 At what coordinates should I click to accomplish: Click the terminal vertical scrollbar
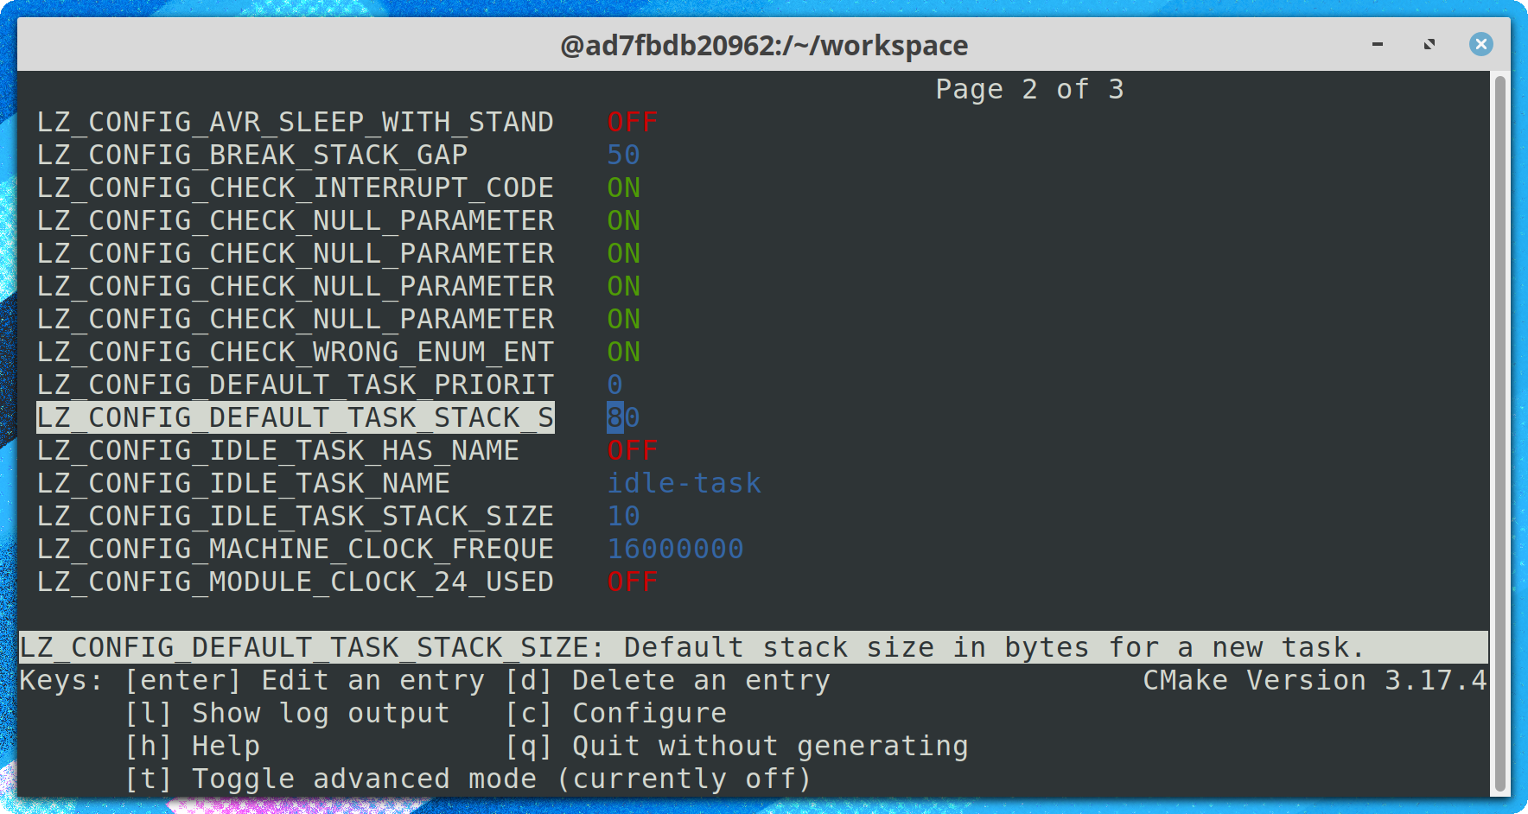point(1499,434)
